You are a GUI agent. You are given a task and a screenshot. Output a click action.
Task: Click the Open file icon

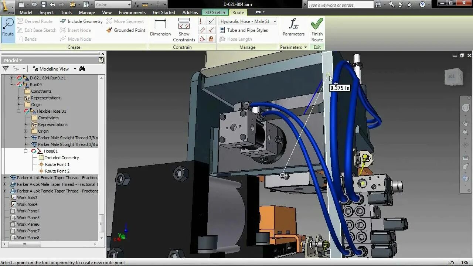point(34,5)
